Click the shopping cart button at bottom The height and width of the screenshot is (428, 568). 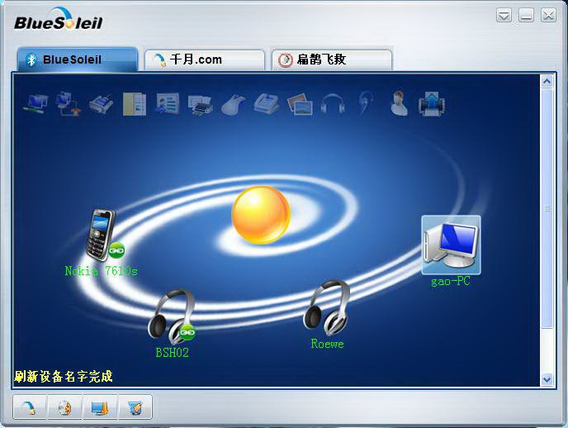(135, 407)
